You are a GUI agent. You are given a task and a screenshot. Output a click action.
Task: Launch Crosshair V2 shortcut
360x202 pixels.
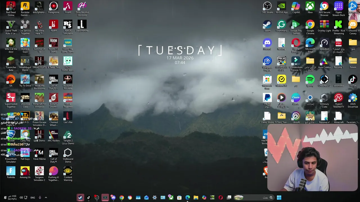coord(324,81)
